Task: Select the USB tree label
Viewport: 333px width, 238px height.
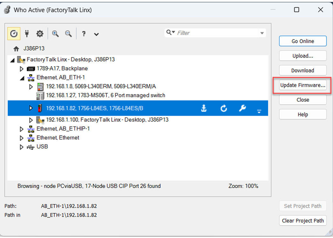Action: click(x=42, y=146)
